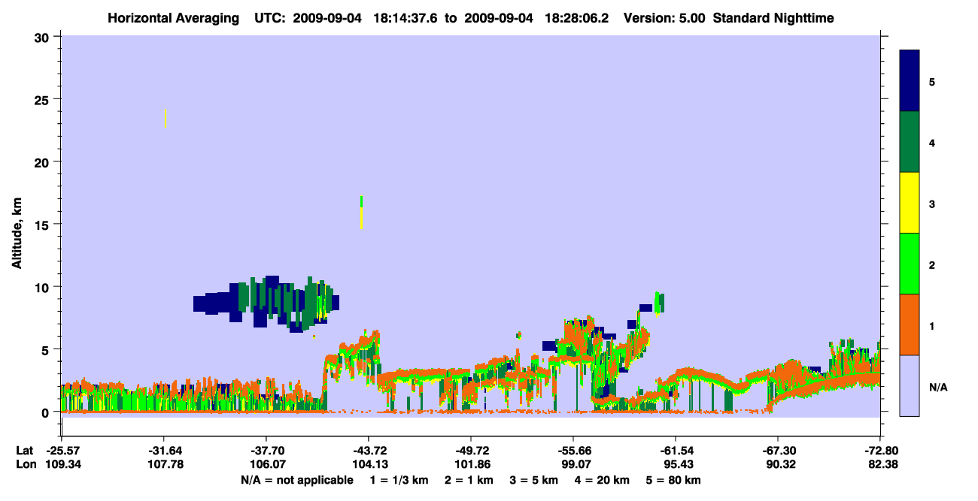Image resolution: width=978 pixels, height=501 pixels.
Task: Click '5 = 80 km' legend text
Action: tap(675, 480)
